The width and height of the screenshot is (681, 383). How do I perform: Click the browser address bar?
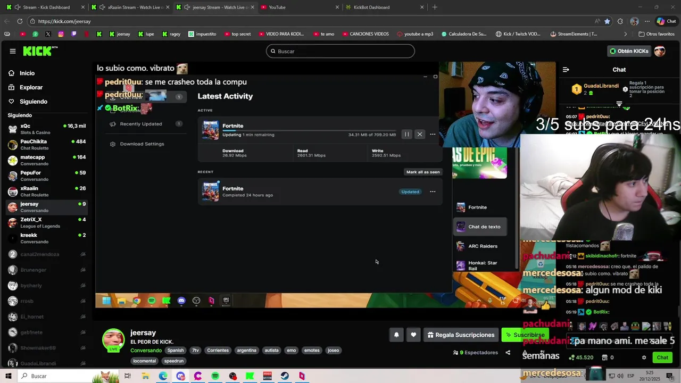(314, 21)
